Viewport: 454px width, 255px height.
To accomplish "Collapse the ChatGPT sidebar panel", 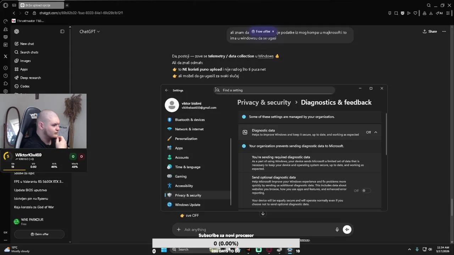I will [x=62, y=32].
